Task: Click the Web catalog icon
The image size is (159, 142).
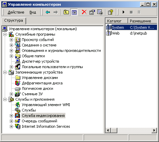Action: click(109, 33)
